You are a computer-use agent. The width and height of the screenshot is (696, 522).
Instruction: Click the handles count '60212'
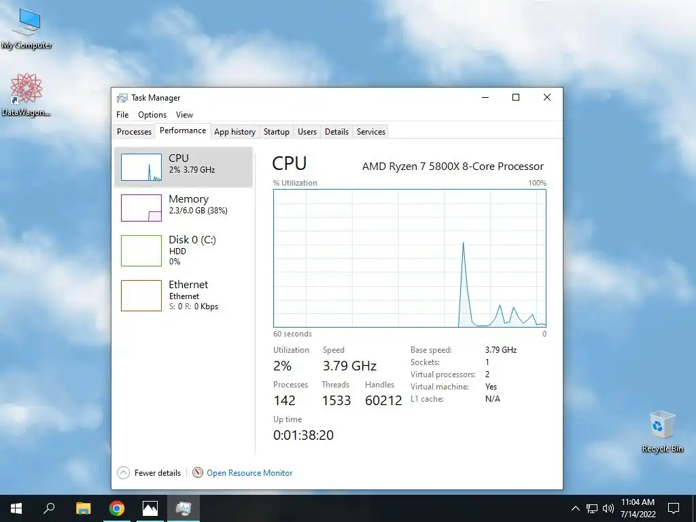[383, 400]
